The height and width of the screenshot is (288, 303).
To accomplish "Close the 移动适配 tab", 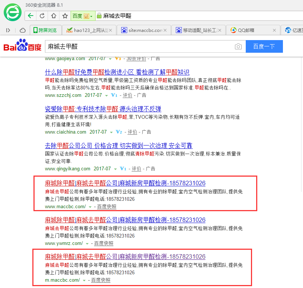I will 219,30.
